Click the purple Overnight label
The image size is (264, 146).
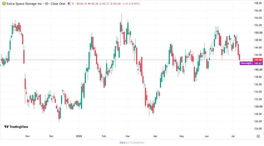tap(246, 63)
